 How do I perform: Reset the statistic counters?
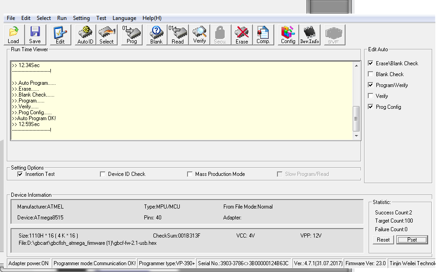point(383,240)
